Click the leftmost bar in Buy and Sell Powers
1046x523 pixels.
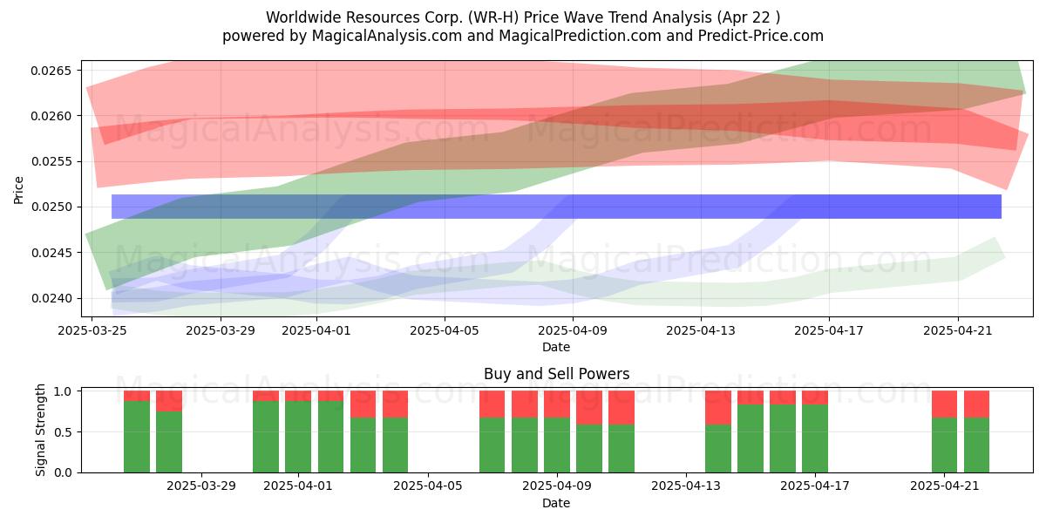pyautogui.click(x=137, y=431)
